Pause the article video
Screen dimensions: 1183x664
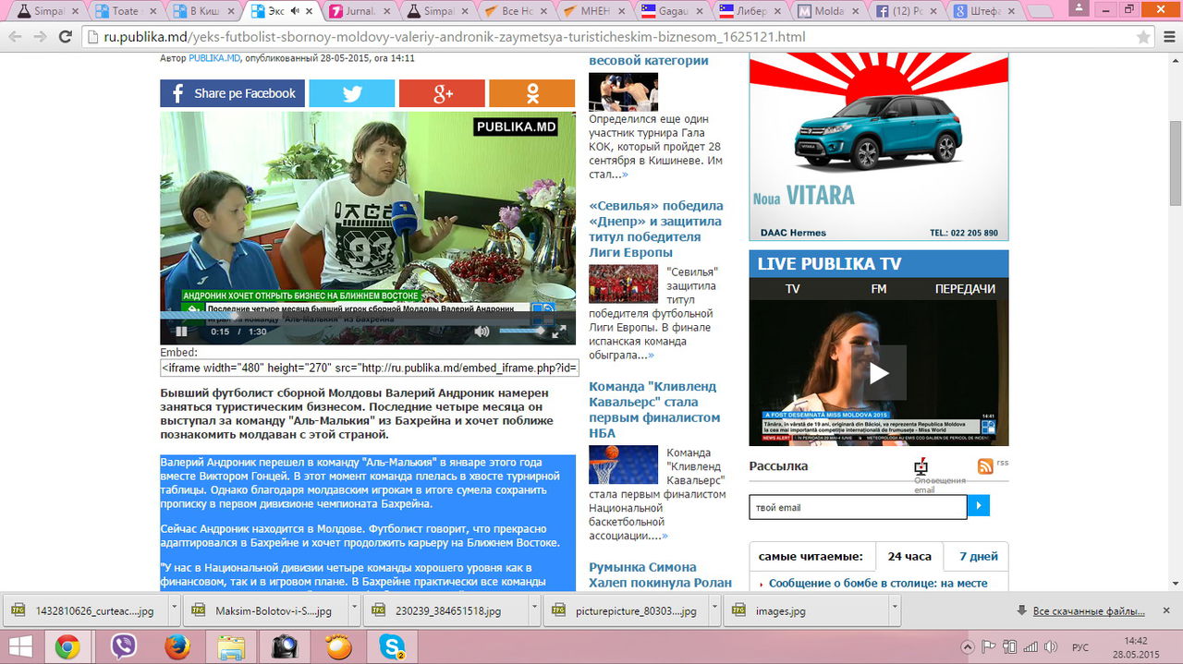182,332
